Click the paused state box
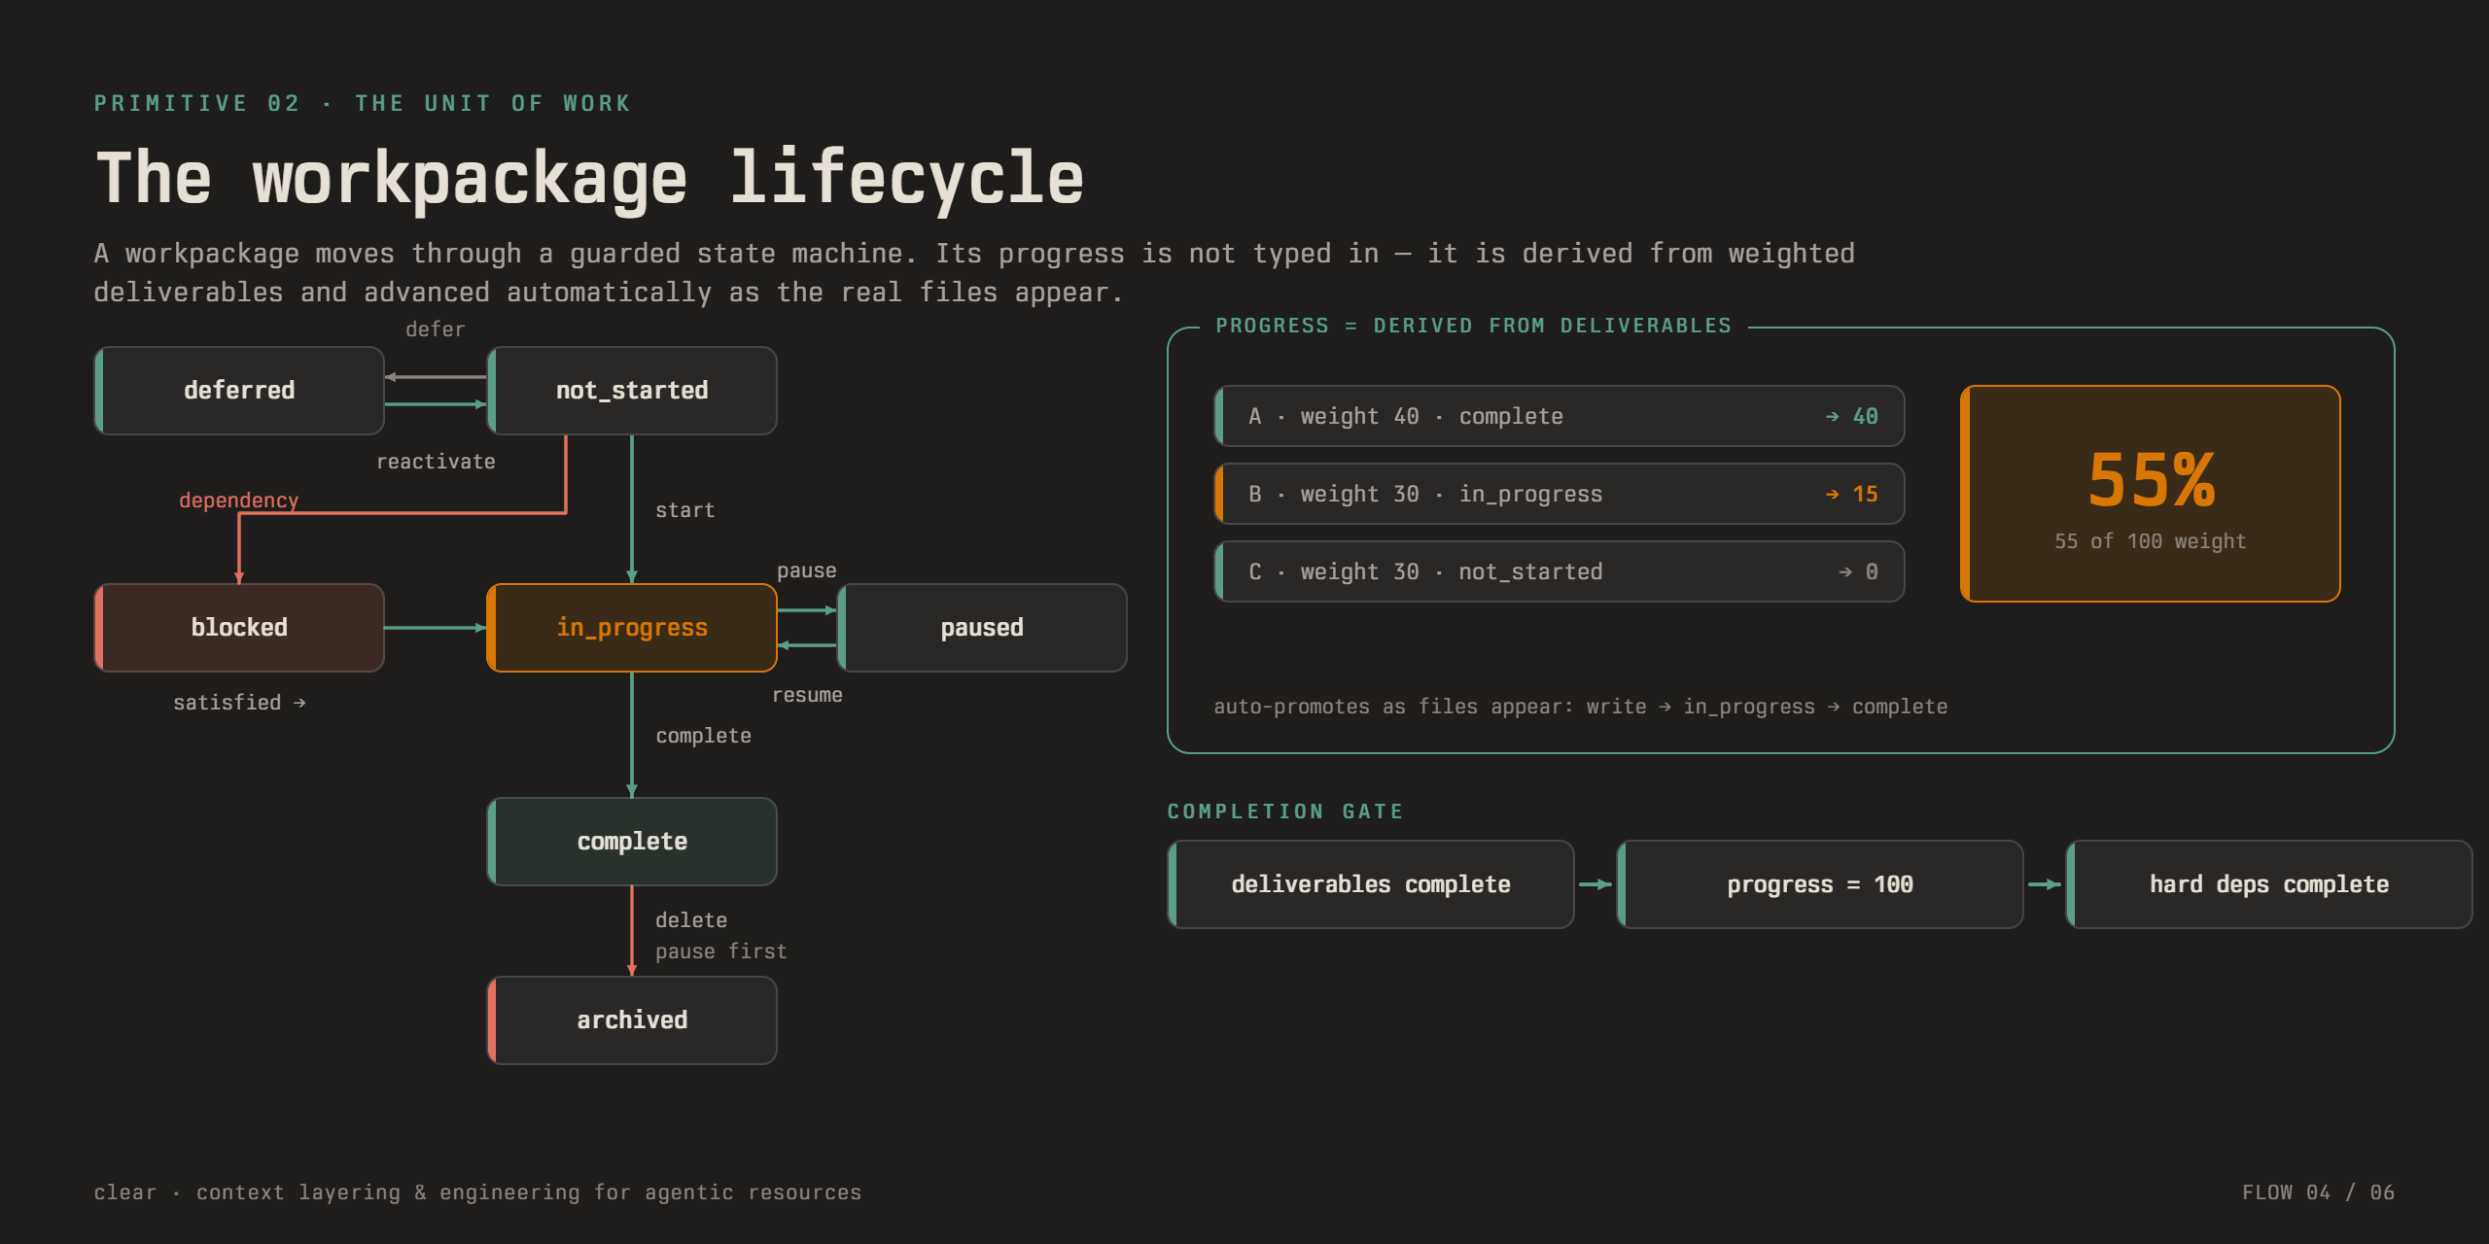This screenshot has width=2489, height=1244. point(982,628)
